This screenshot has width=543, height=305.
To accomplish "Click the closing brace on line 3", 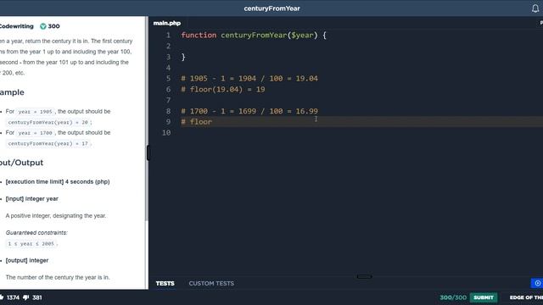I will click(x=183, y=57).
